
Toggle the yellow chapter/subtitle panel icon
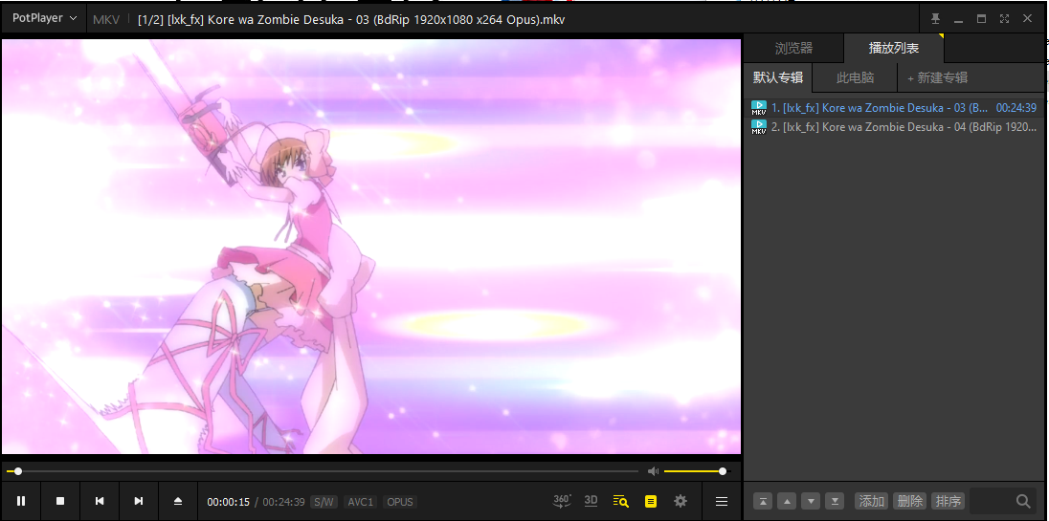[650, 501]
